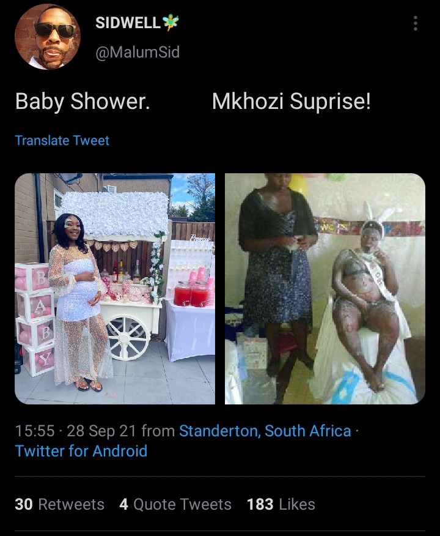The width and height of the screenshot is (440, 536).
Task: Open the Mkhozi surprise photo on right
Action: click(x=325, y=289)
